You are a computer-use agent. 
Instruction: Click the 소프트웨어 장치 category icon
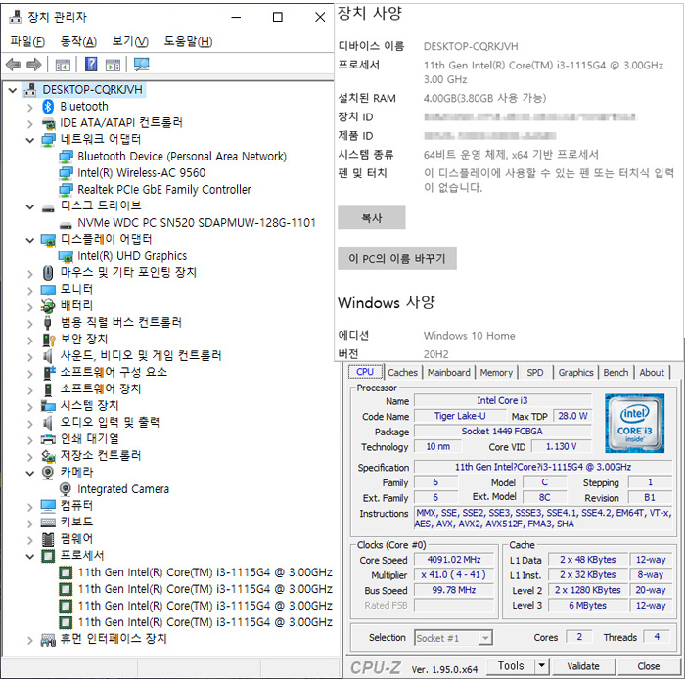point(48,389)
